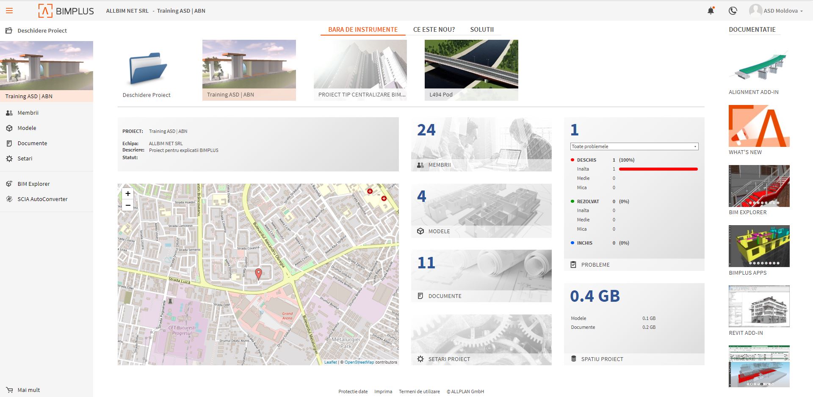Click the phone support icon
The width and height of the screenshot is (813, 397).
click(733, 11)
